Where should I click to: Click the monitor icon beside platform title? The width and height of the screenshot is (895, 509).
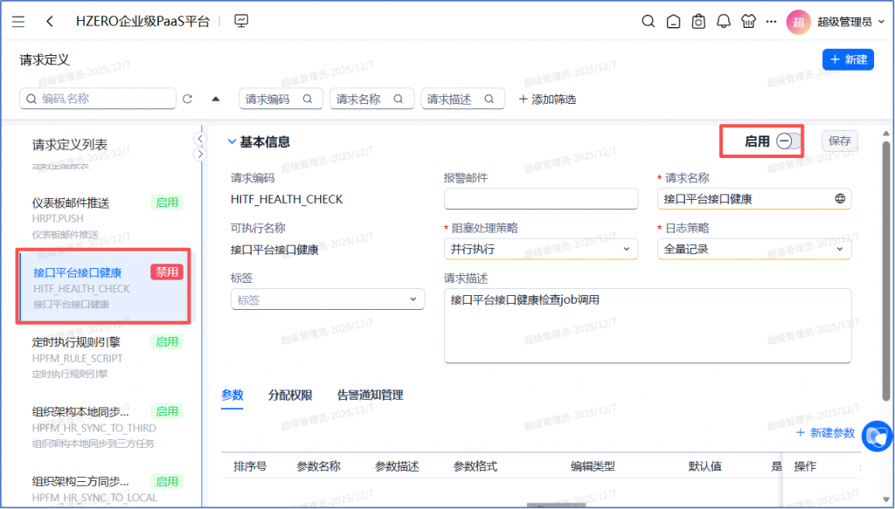[242, 22]
